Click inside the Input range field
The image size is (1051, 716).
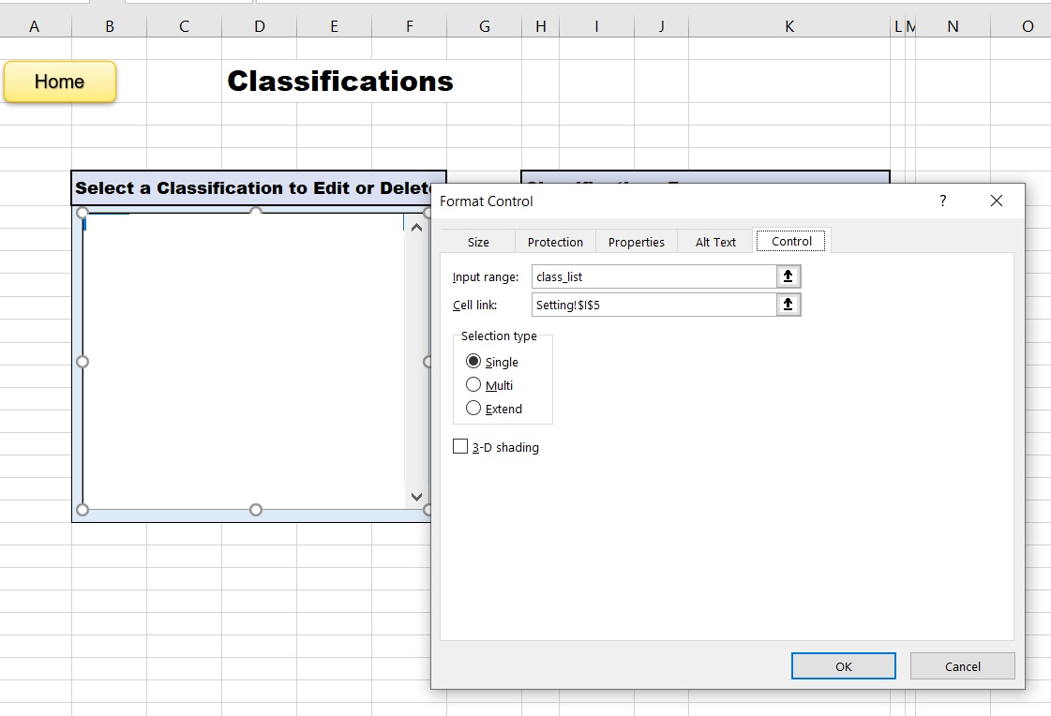click(x=653, y=276)
